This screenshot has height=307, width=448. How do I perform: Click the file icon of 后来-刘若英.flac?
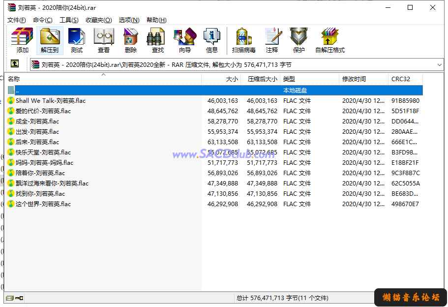click(x=10, y=142)
